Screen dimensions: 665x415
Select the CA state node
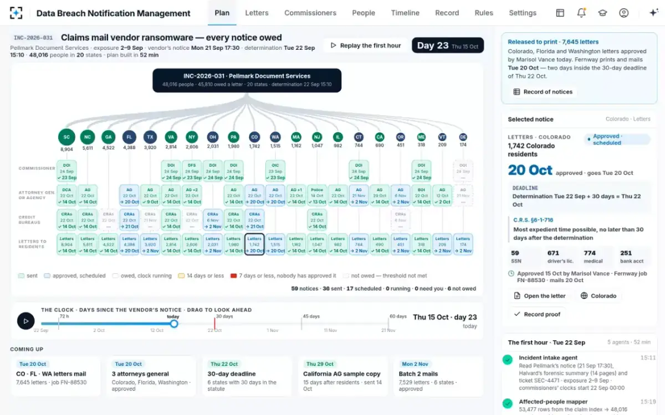click(380, 137)
